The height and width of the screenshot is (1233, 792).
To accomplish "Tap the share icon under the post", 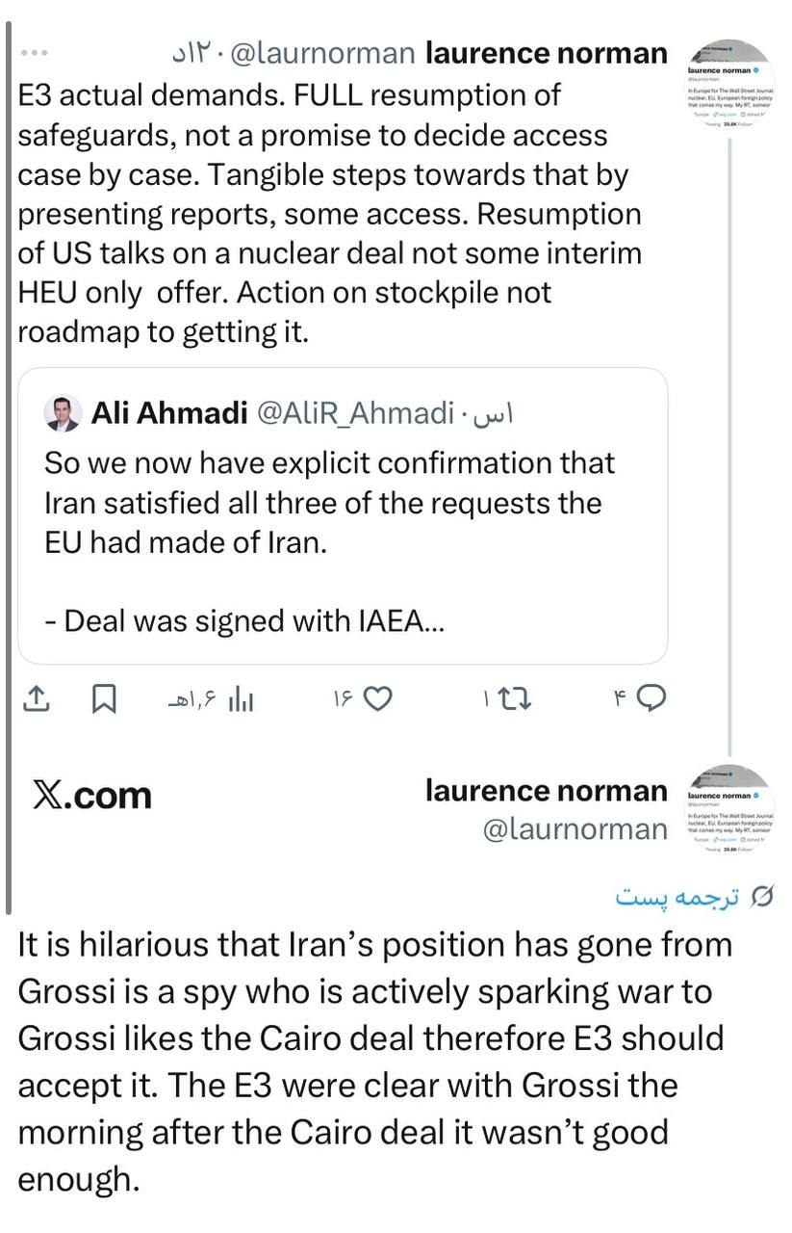I will pyautogui.click(x=36, y=699).
